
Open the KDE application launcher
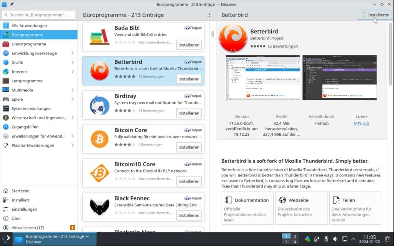6,239
